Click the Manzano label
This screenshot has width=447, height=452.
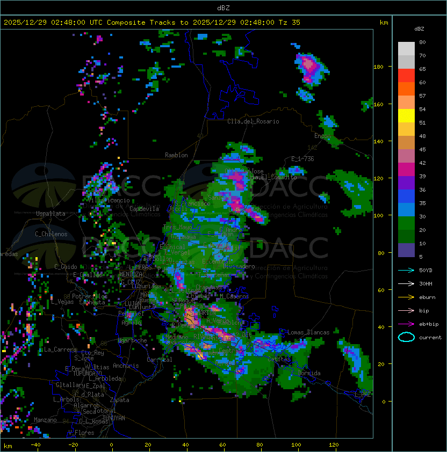point(45,420)
